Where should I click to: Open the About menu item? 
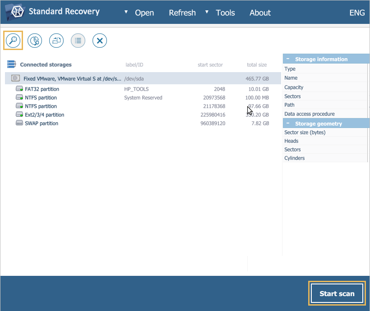pos(260,13)
